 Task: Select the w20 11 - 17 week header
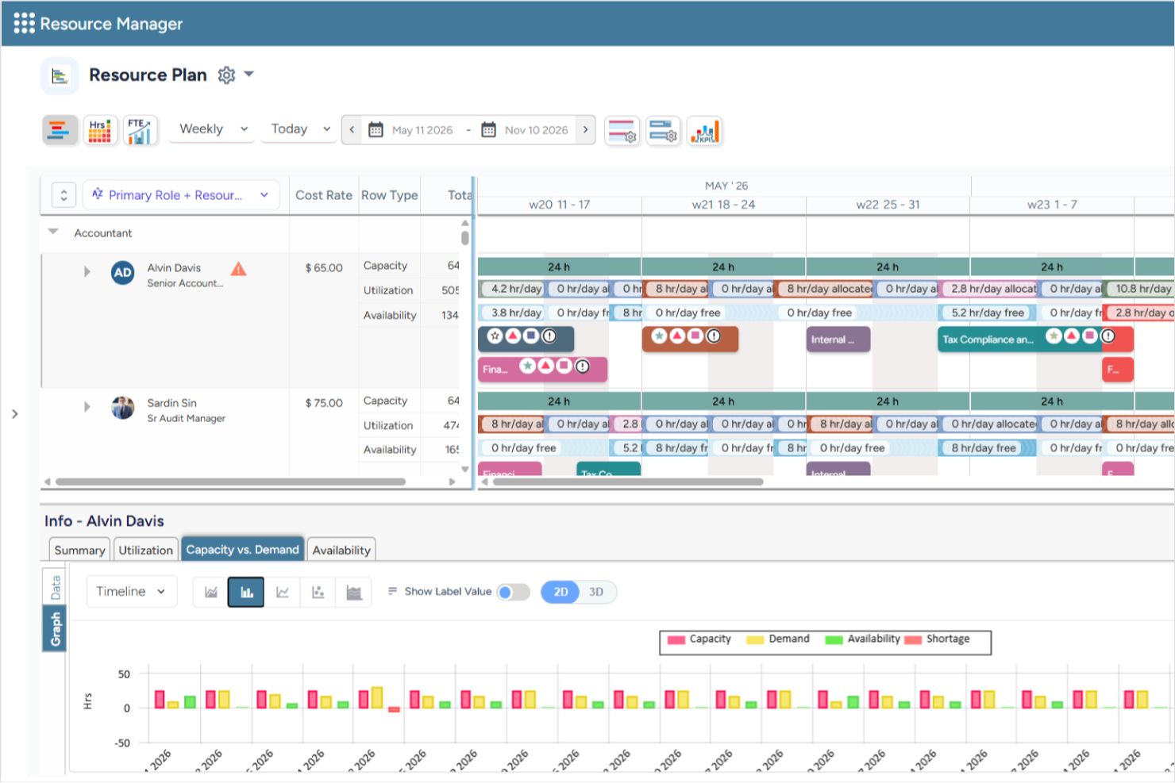pos(560,205)
